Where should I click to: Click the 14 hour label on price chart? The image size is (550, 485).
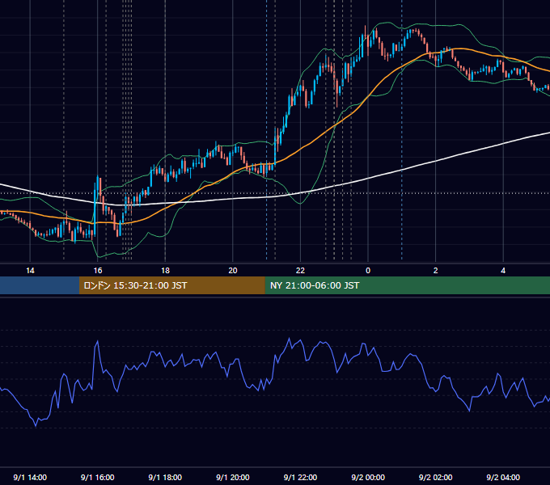30,271
